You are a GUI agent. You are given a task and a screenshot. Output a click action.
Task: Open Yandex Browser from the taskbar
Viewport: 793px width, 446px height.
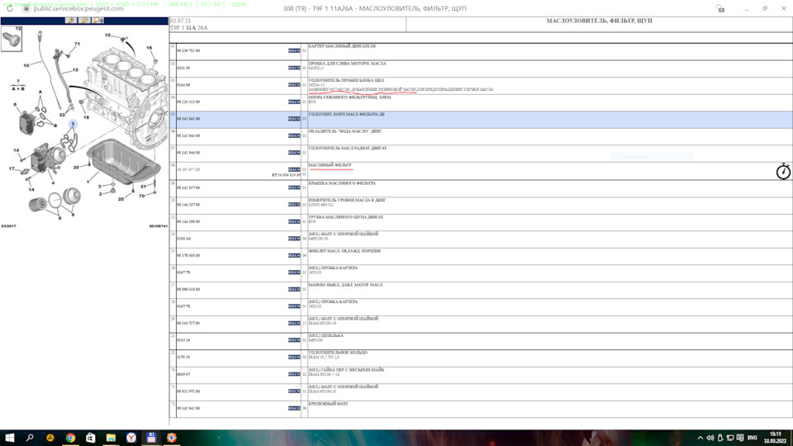[x=131, y=438]
